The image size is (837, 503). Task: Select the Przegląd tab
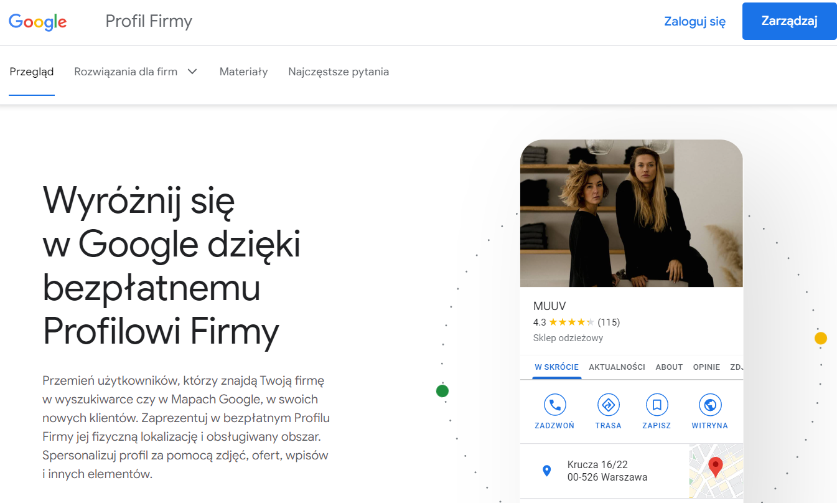click(x=32, y=72)
